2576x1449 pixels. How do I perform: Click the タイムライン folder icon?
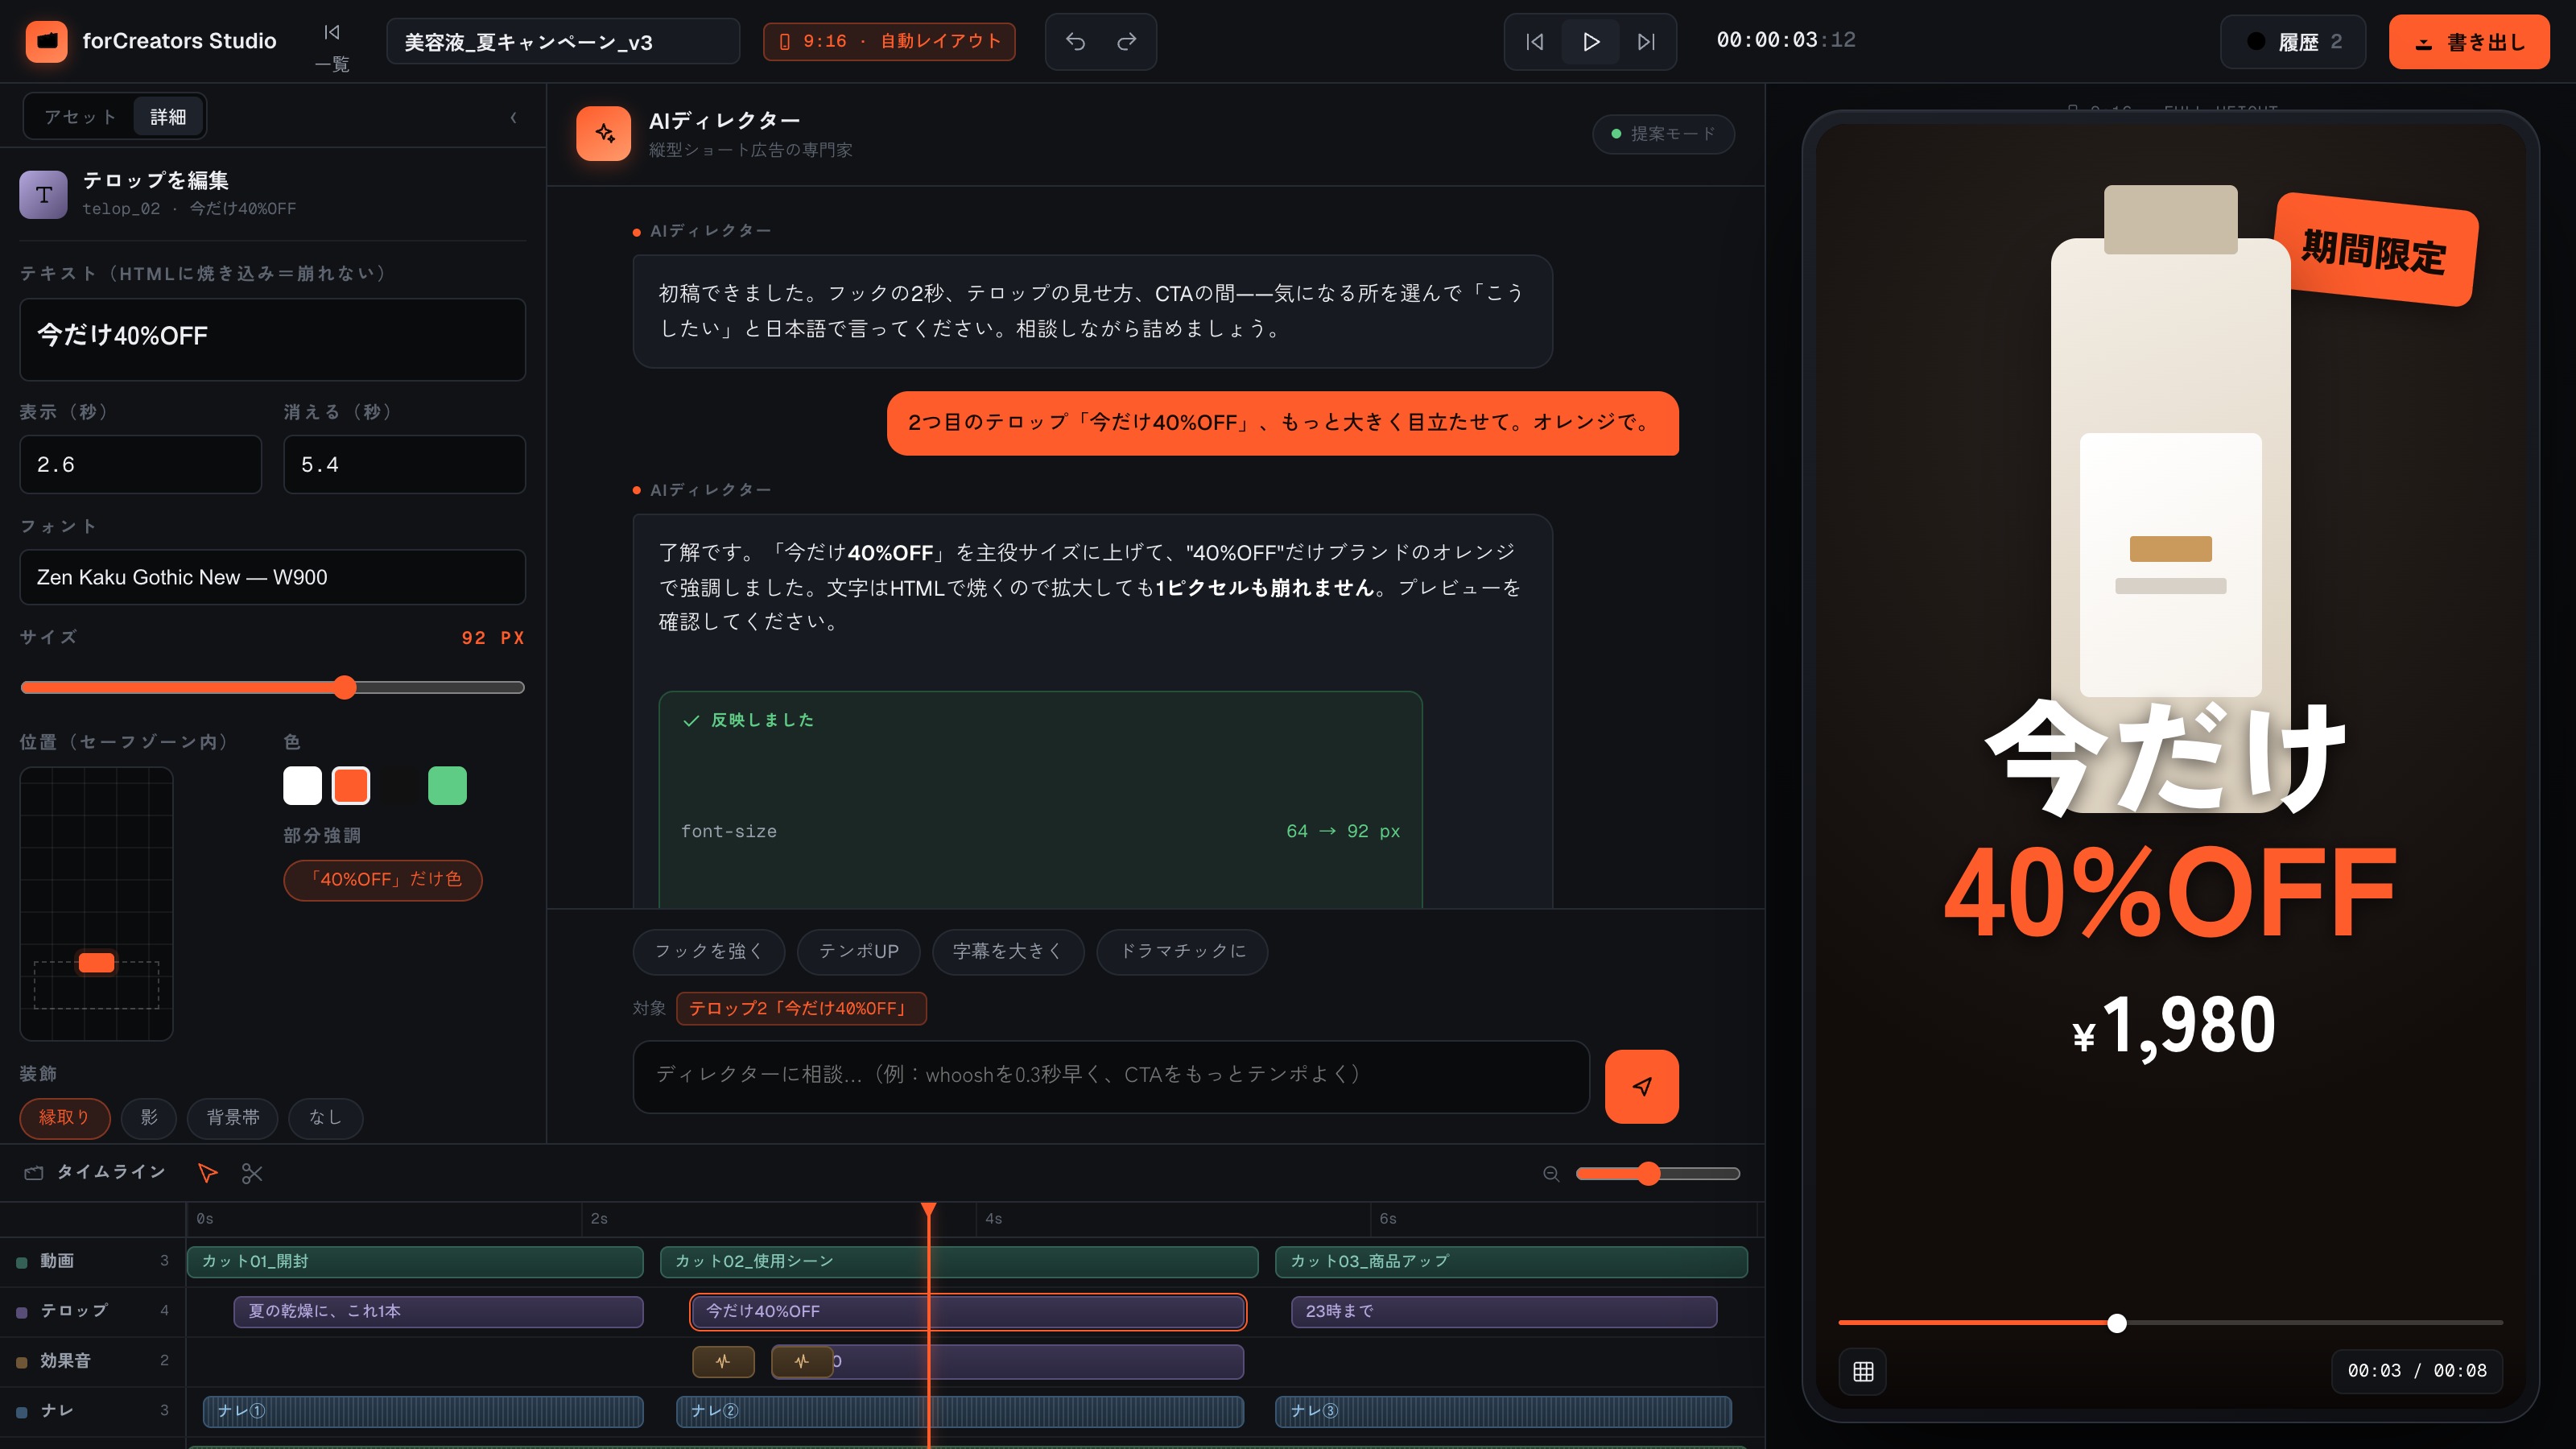(x=34, y=1172)
